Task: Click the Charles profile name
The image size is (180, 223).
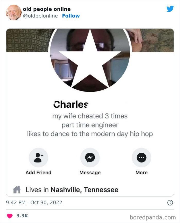Action: (x=71, y=104)
